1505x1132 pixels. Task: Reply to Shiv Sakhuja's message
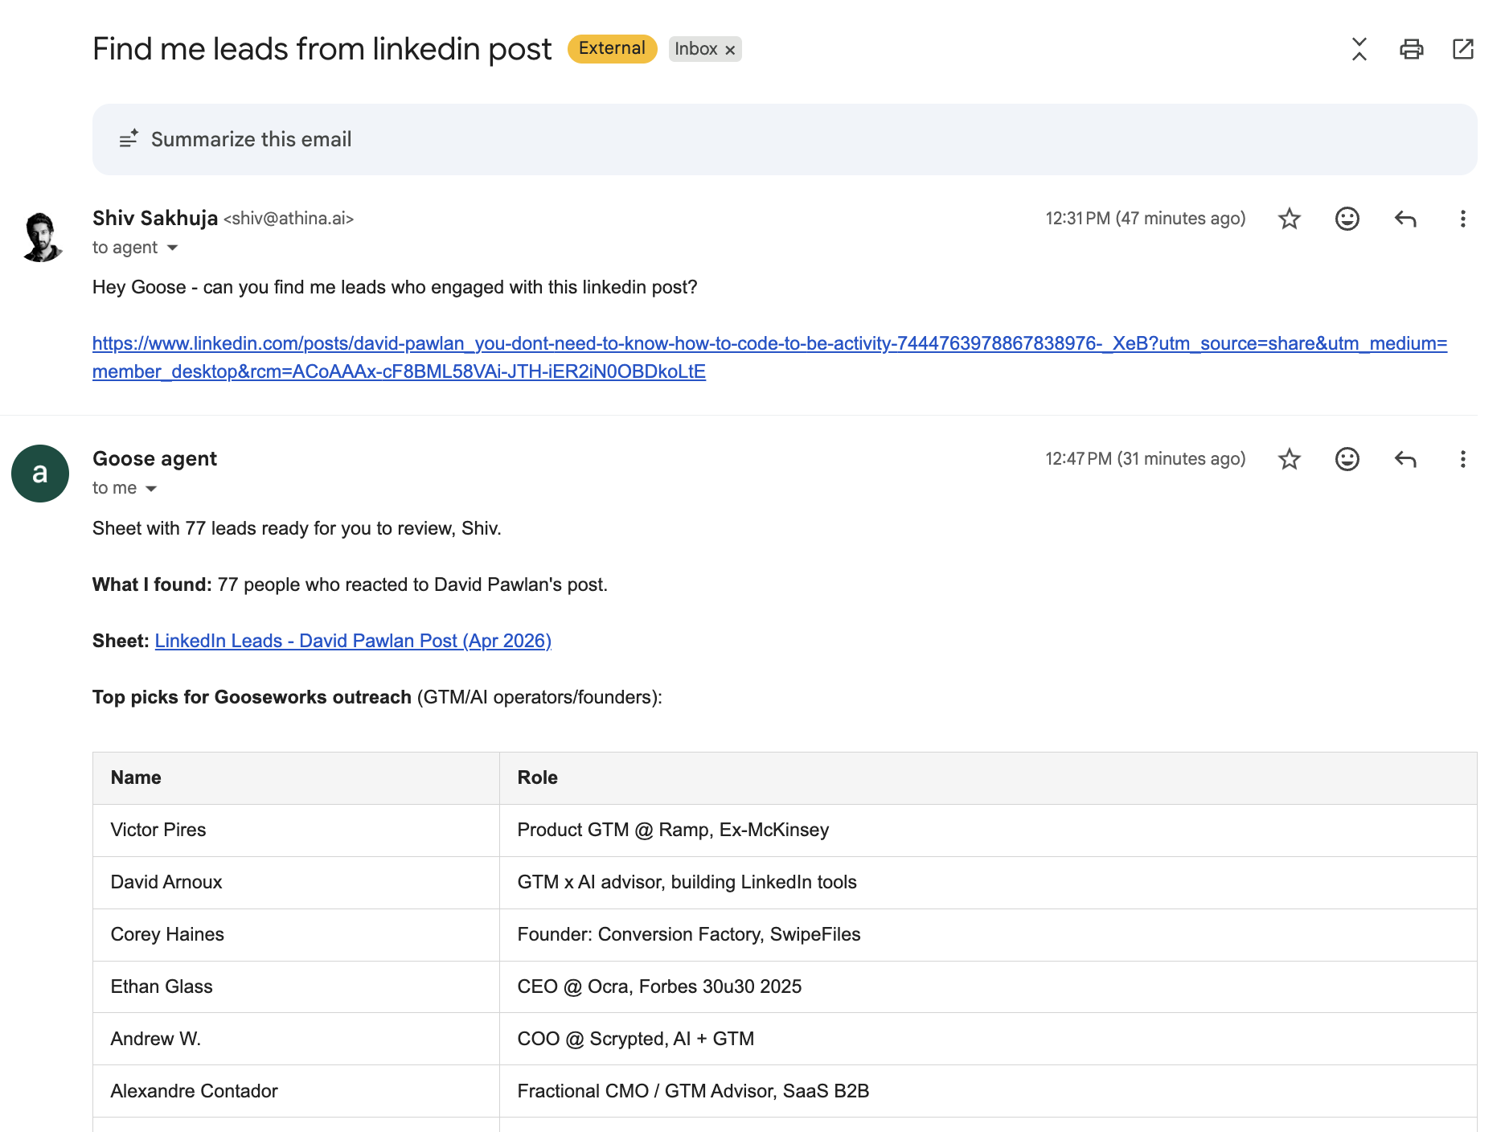pyautogui.click(x=1405, y=219)
